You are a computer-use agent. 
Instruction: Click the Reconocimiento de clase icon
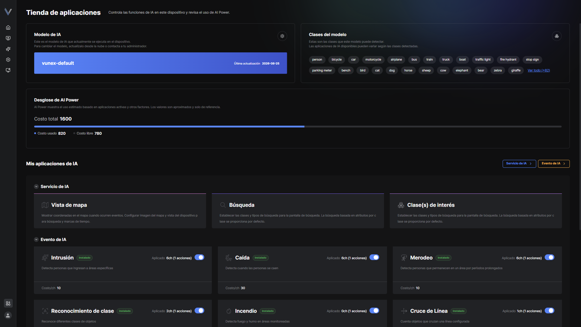coord(45,311)
